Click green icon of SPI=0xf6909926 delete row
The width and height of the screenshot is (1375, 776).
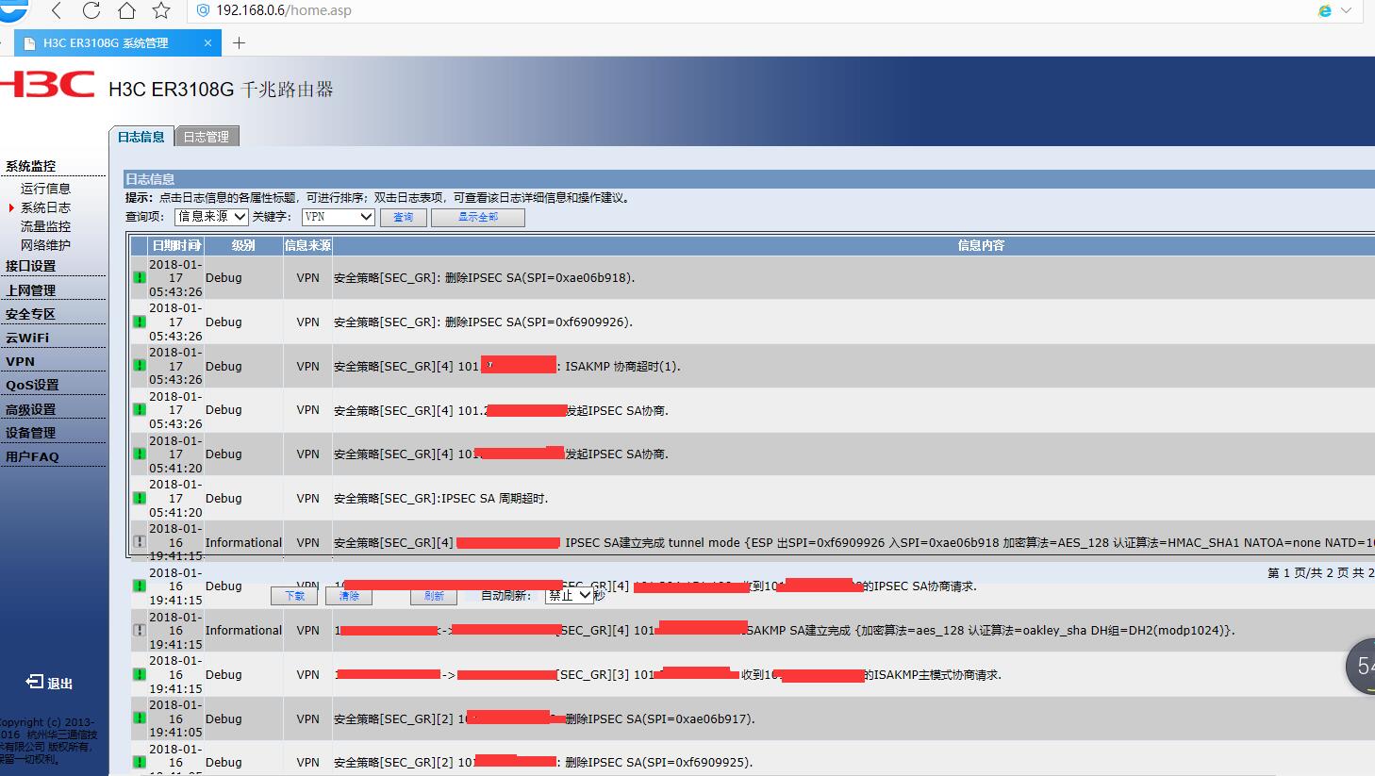point(140,322)
